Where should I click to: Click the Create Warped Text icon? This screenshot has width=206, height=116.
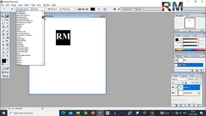(99, 9)
